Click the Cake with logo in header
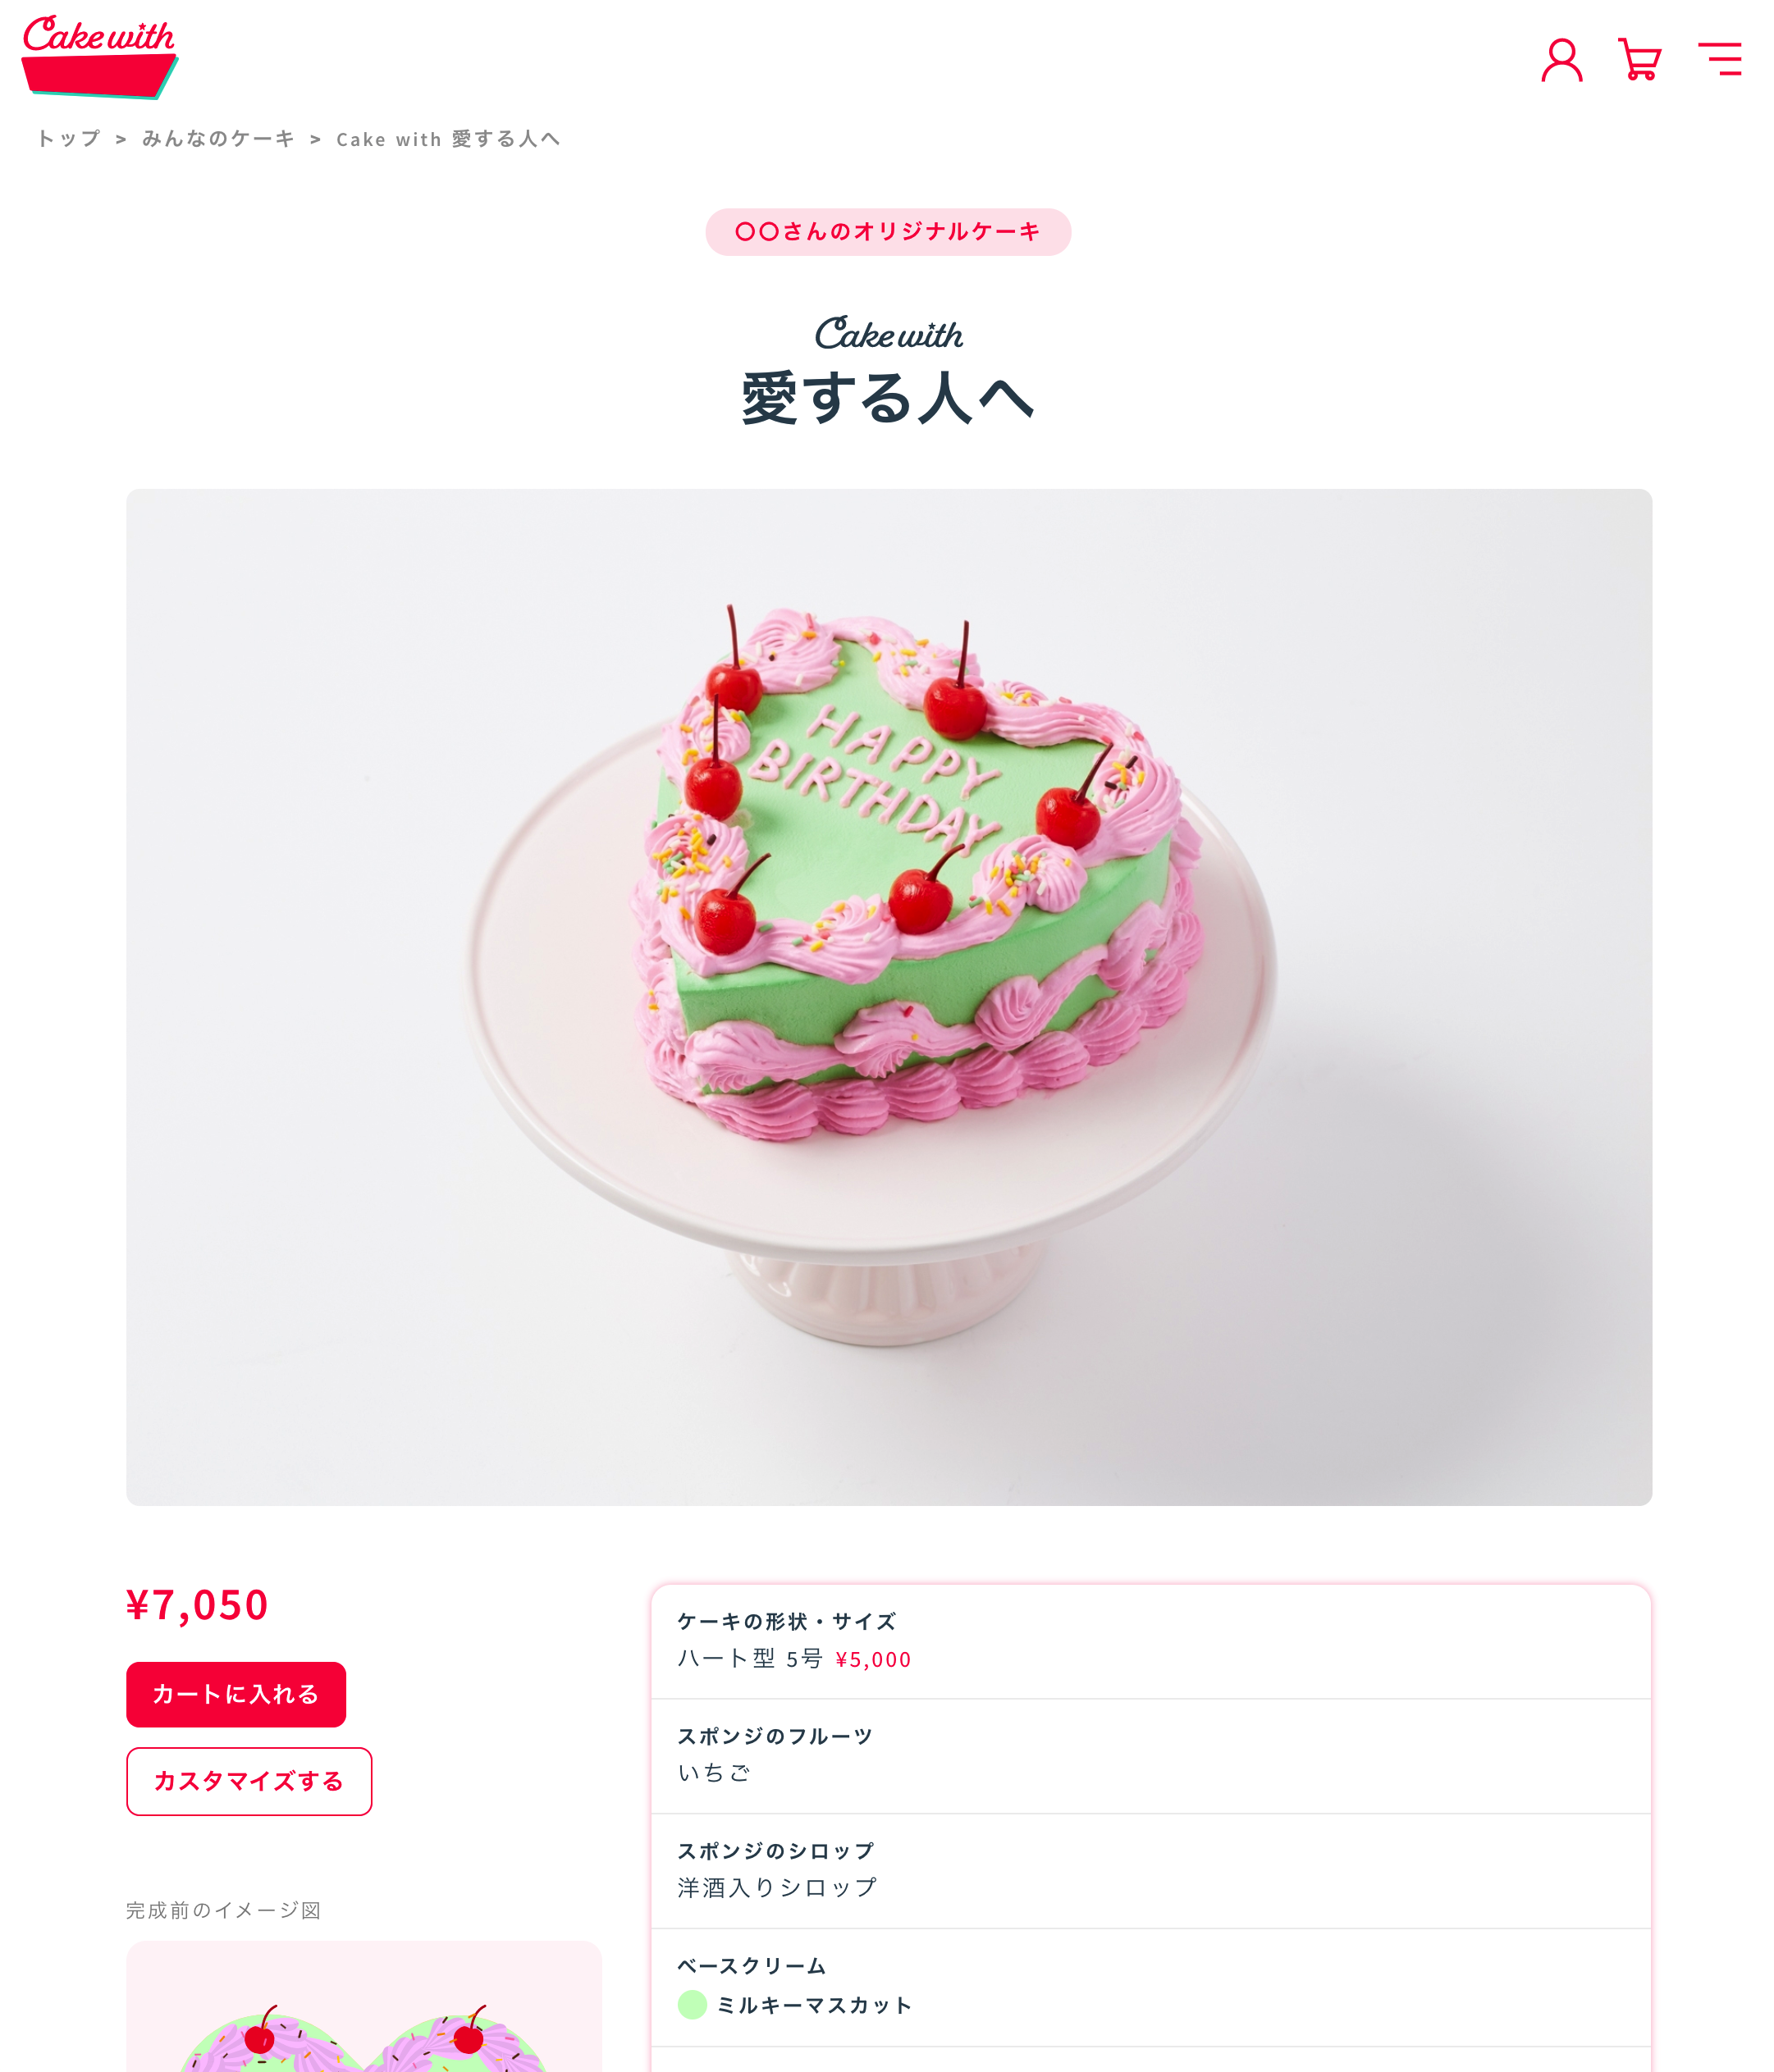 (99, 57)
